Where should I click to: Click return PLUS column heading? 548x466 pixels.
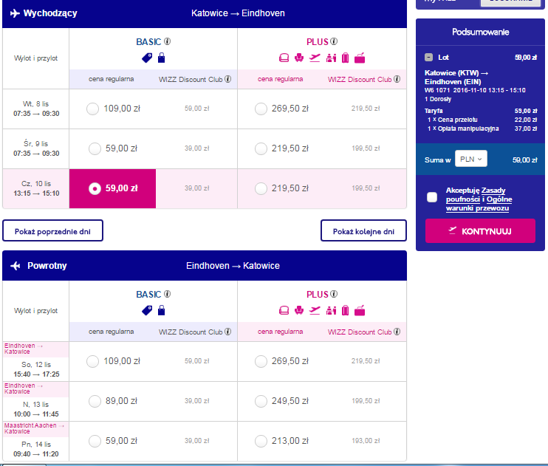coord(318,294)
